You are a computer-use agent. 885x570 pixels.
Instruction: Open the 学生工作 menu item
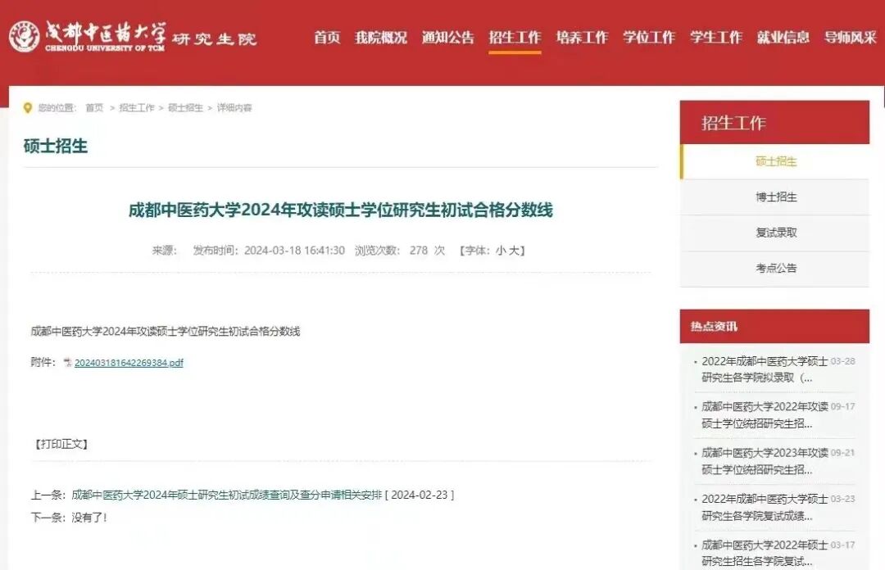click(715, 37)
